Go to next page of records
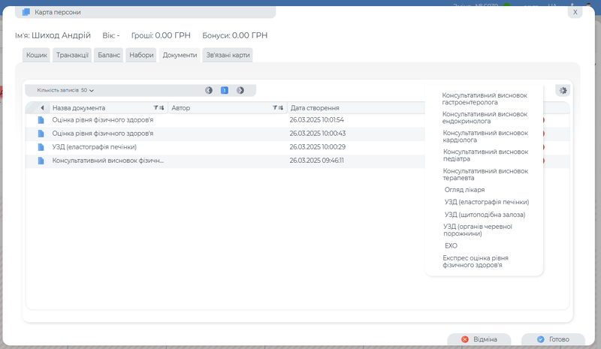 click(x=240, y=90)
